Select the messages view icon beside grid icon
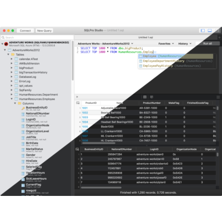This screenshot has height=222, width=222. point(152,97)
